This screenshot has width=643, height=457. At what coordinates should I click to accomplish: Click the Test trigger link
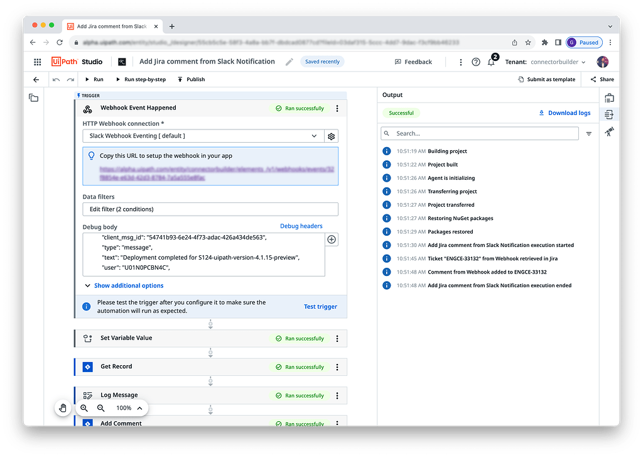320,306
